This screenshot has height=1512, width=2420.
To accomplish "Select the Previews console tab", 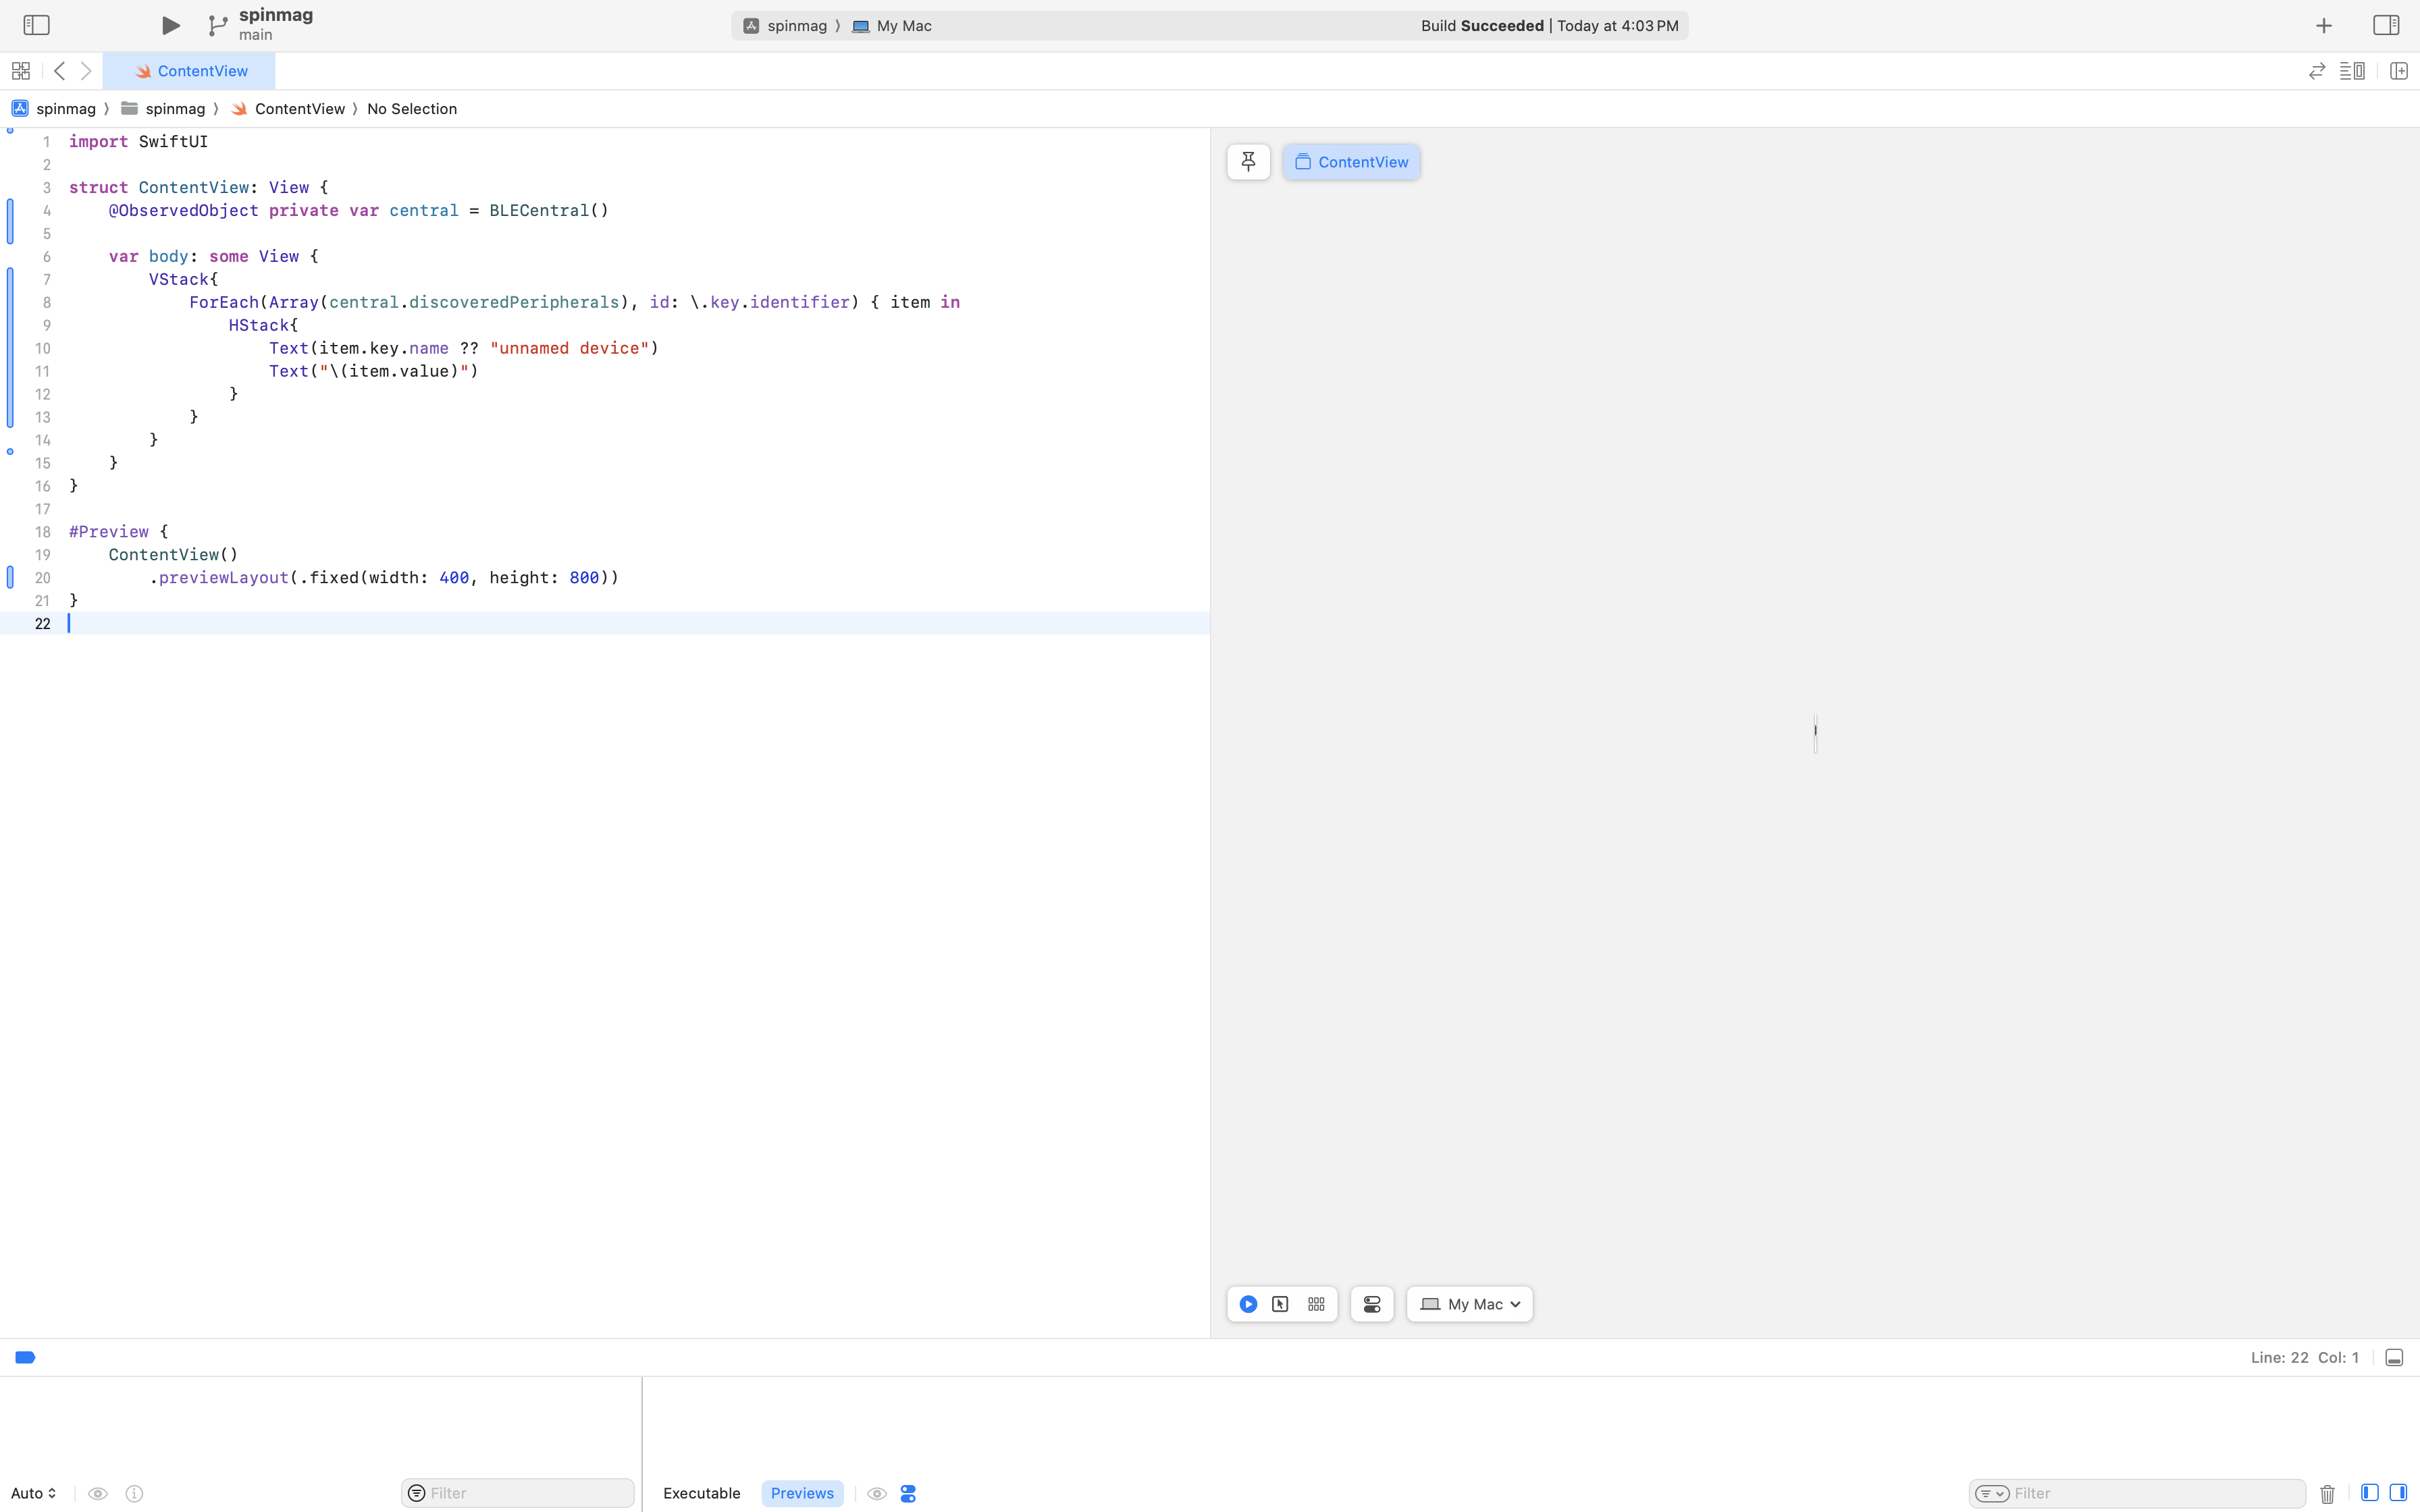I will click(802, 1493).
